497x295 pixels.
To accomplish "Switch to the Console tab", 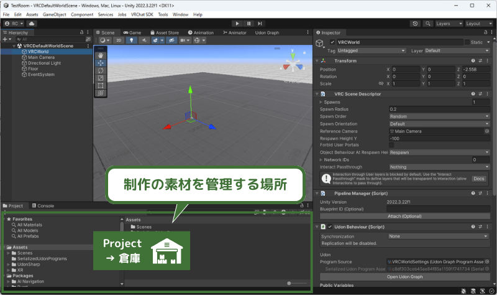I will (x=43, y=206).
